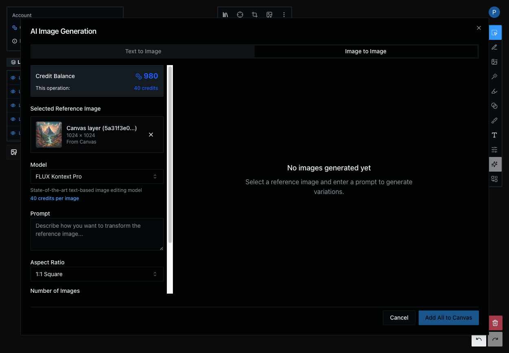Viewport: 509px width, 353px height.
Task: Switch to the Text to Image tab
Action: tap(143, 51)
